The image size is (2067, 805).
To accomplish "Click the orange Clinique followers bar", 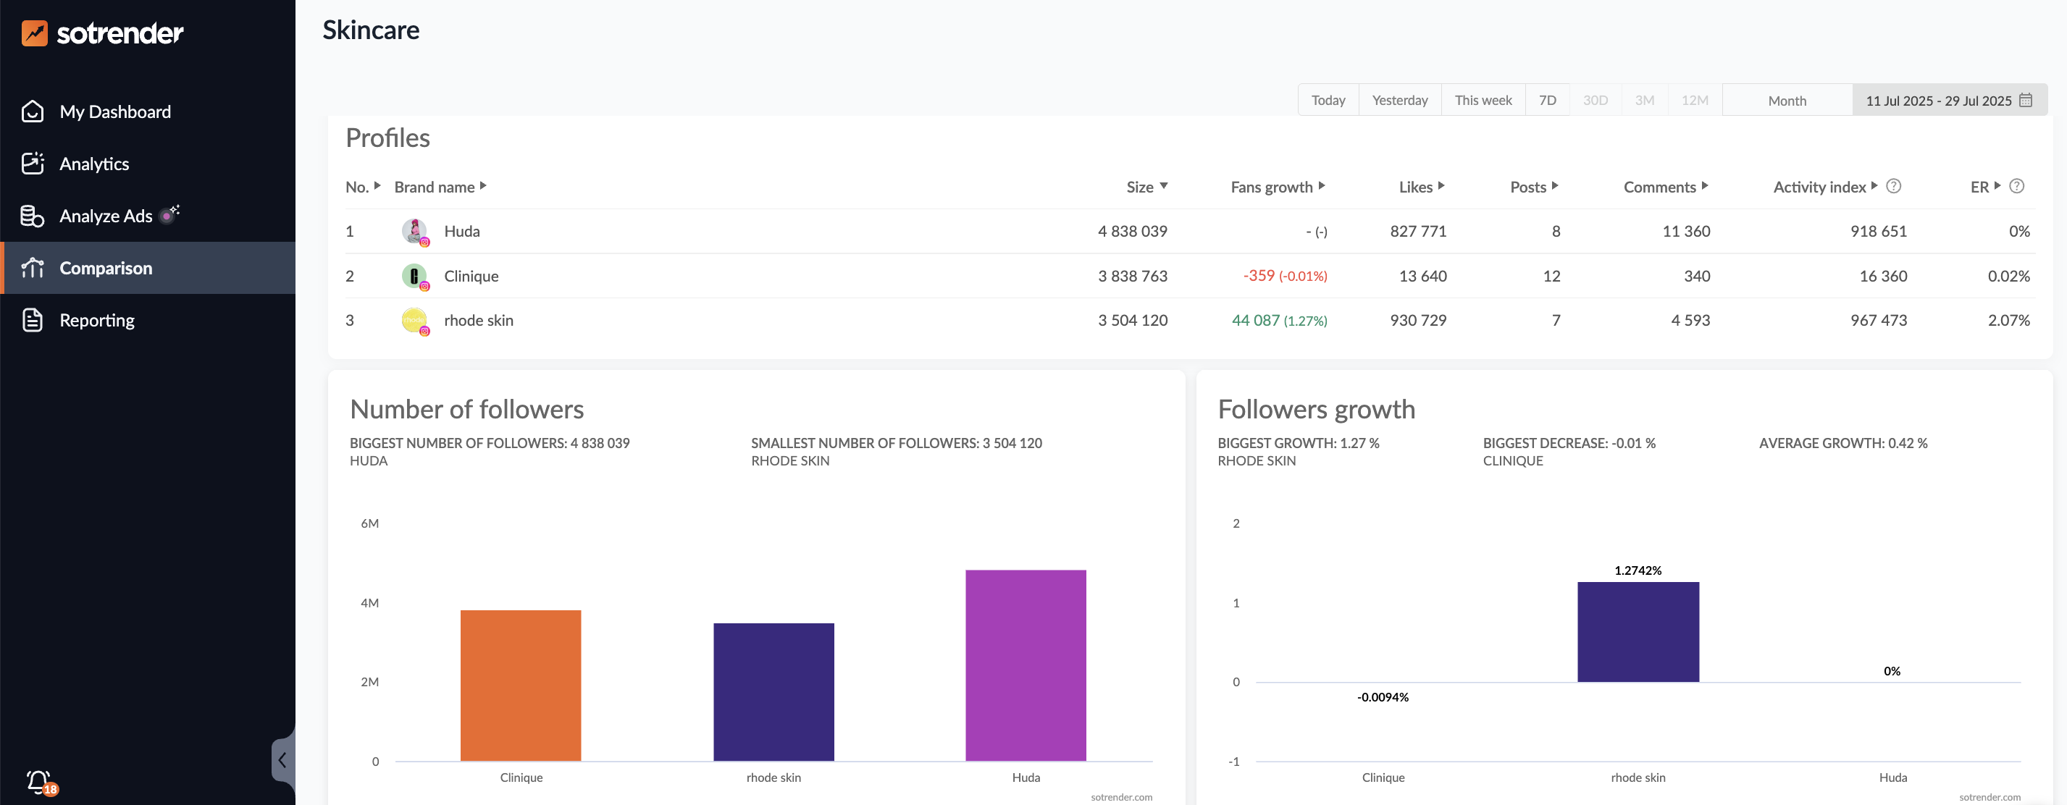I will [520, 685].
